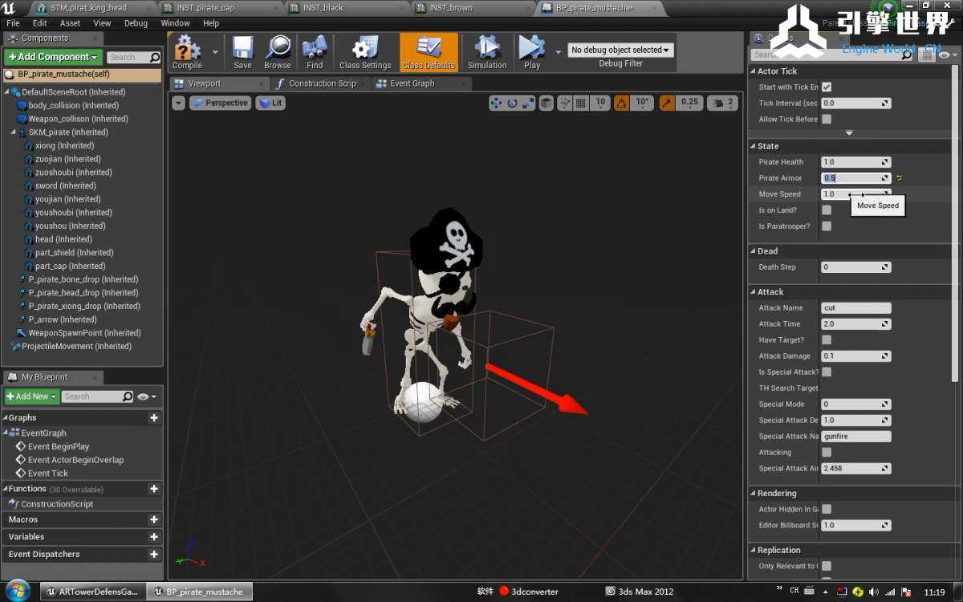Image resolution: width=963 pixels, height=602 pixels.
Task: Open the rotation snap 10° dropdown
Action: (x=643, y=103)
